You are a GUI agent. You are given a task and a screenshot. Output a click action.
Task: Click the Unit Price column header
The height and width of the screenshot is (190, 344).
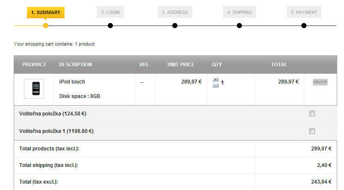tap(181, 65)
